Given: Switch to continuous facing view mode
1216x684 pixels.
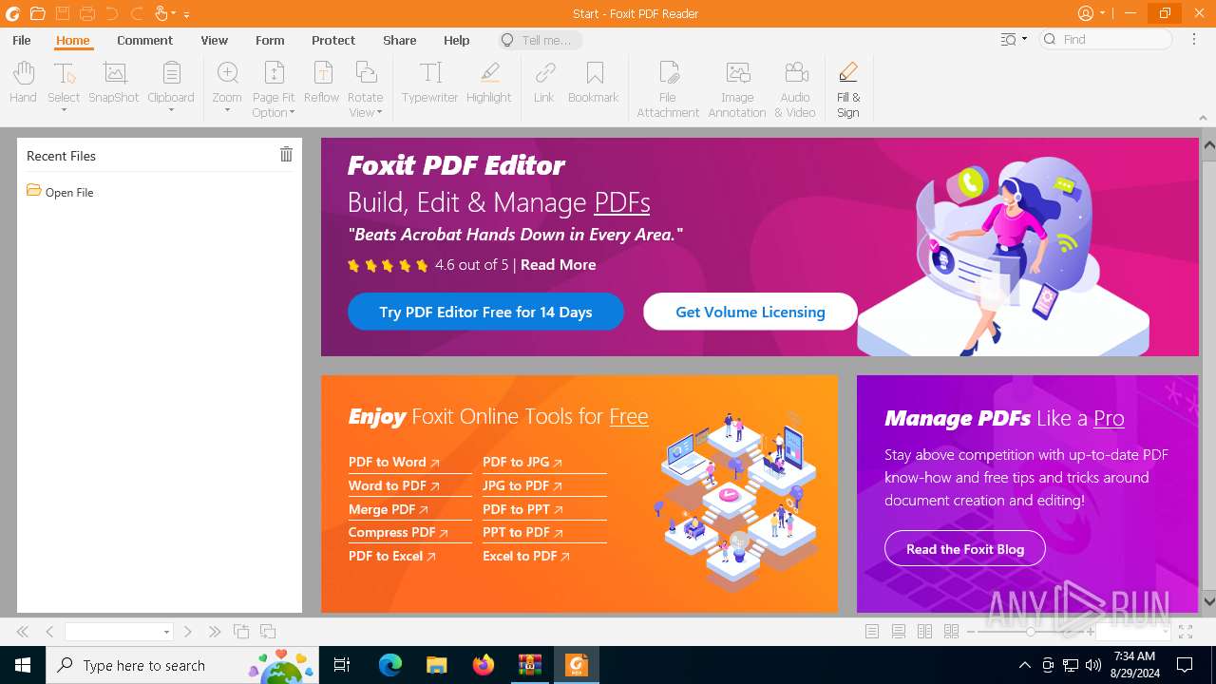Looking at the screenshot, I should [x=952, y=632].
